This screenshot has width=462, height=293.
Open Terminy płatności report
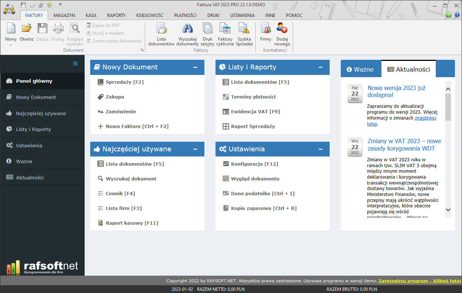(249, 97)
